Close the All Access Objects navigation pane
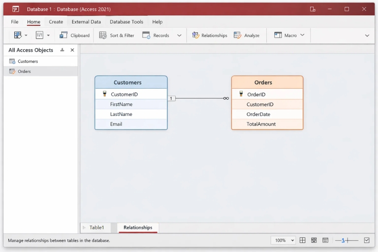This screenshot has height=252, width=378. pos(72,50)
